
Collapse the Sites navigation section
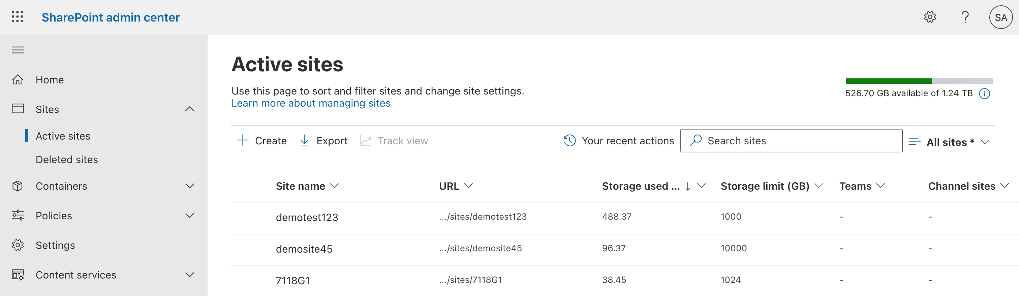click(190, 109)
